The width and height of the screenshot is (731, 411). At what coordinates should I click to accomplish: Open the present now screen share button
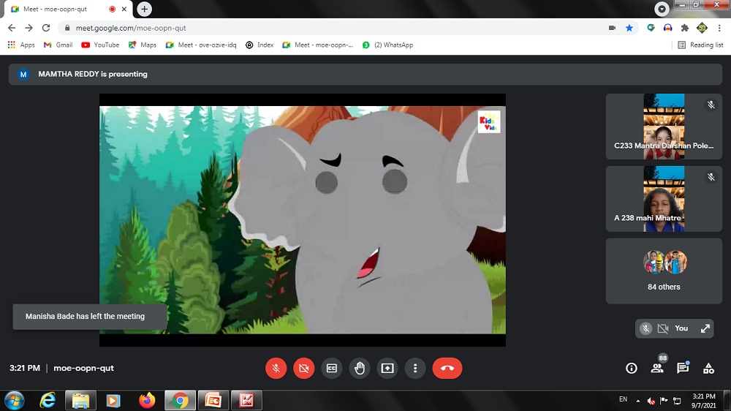coord(387,368)
